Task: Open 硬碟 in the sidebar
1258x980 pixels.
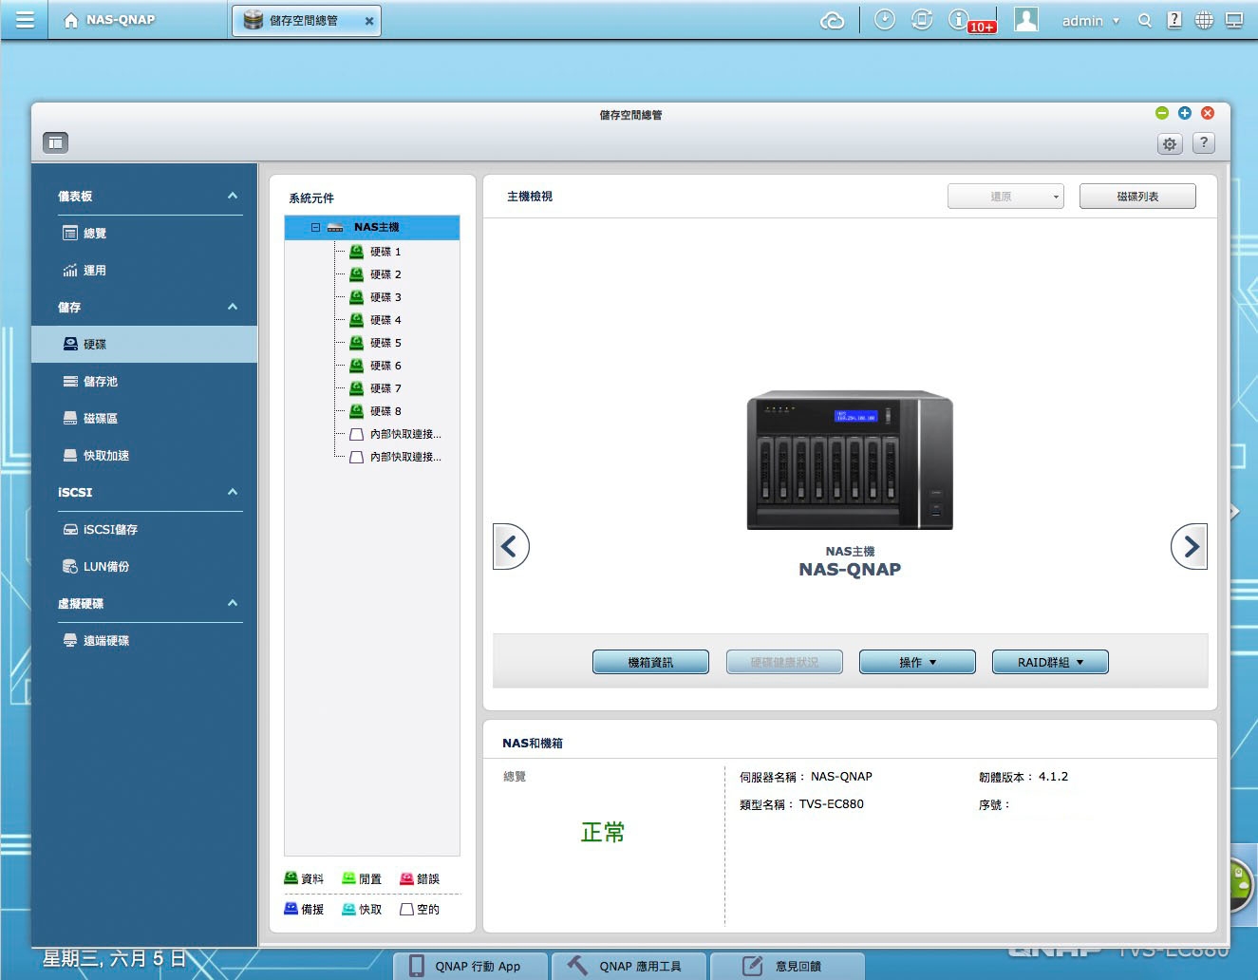Action: pyautogui.click(x=144, y=344)
